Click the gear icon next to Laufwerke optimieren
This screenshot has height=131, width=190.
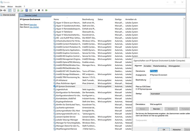pos(55,108)
